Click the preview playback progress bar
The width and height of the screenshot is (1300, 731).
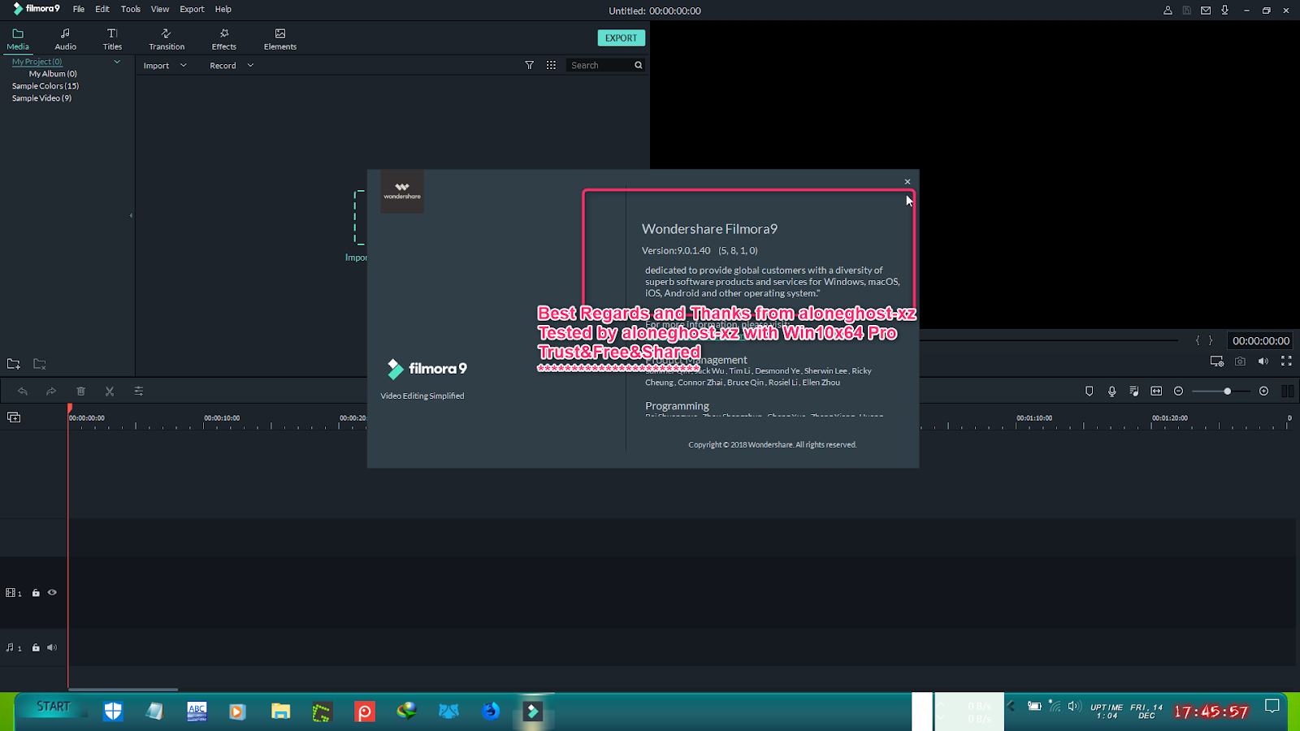[x=1048, y=340]
